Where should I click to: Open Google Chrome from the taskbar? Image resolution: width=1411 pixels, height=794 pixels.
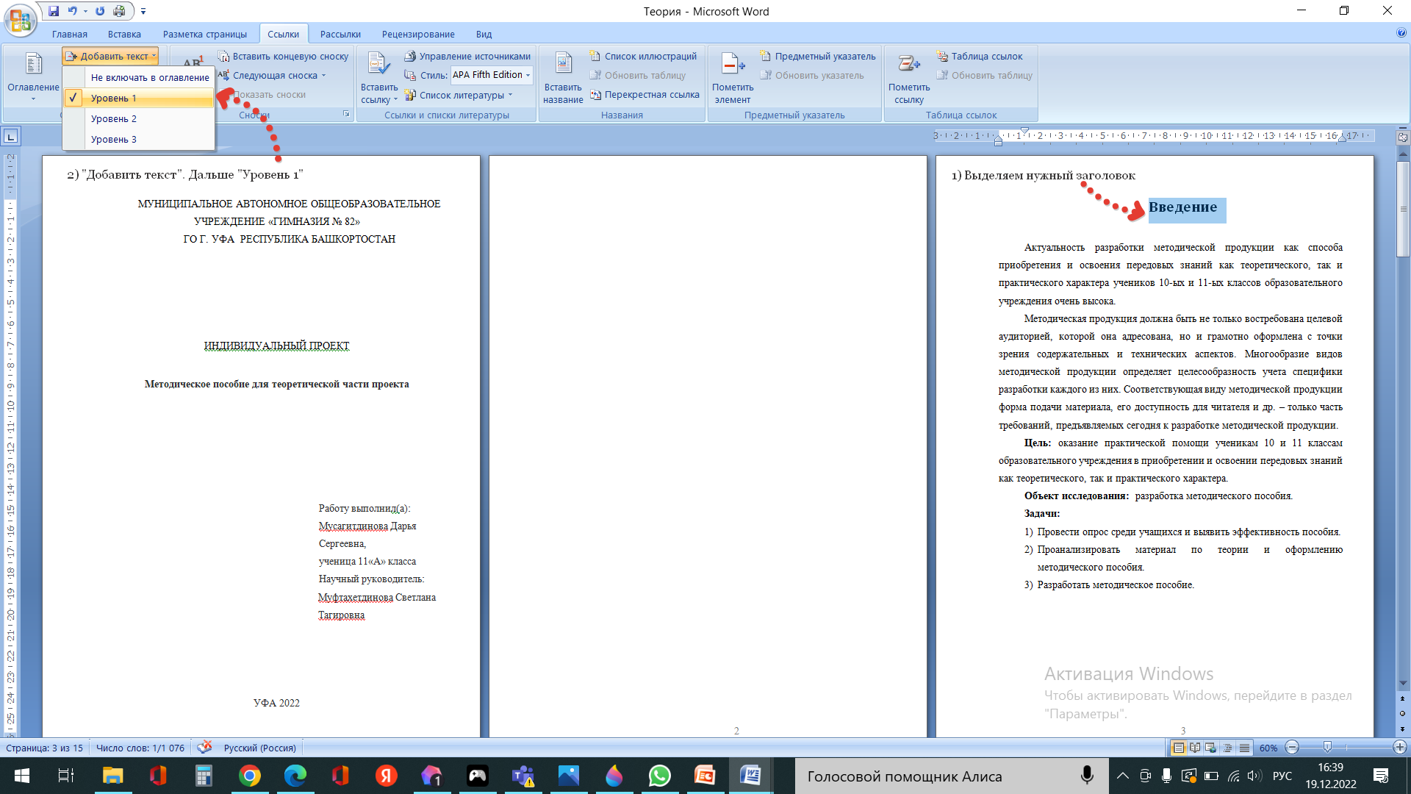click(x=249, y=776)
